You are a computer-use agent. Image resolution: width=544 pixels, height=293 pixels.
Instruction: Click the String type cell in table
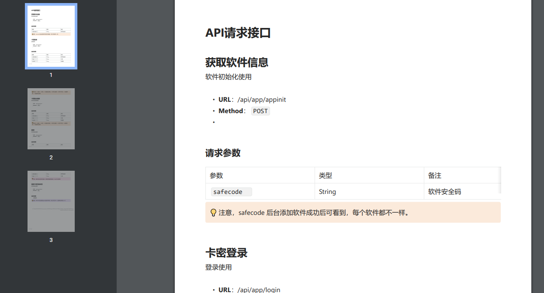[x=327, y=191]
